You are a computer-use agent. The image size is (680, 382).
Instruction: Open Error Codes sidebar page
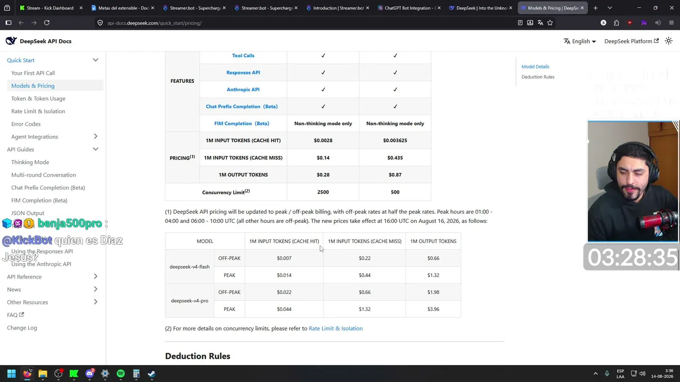[x=25, y=124]
